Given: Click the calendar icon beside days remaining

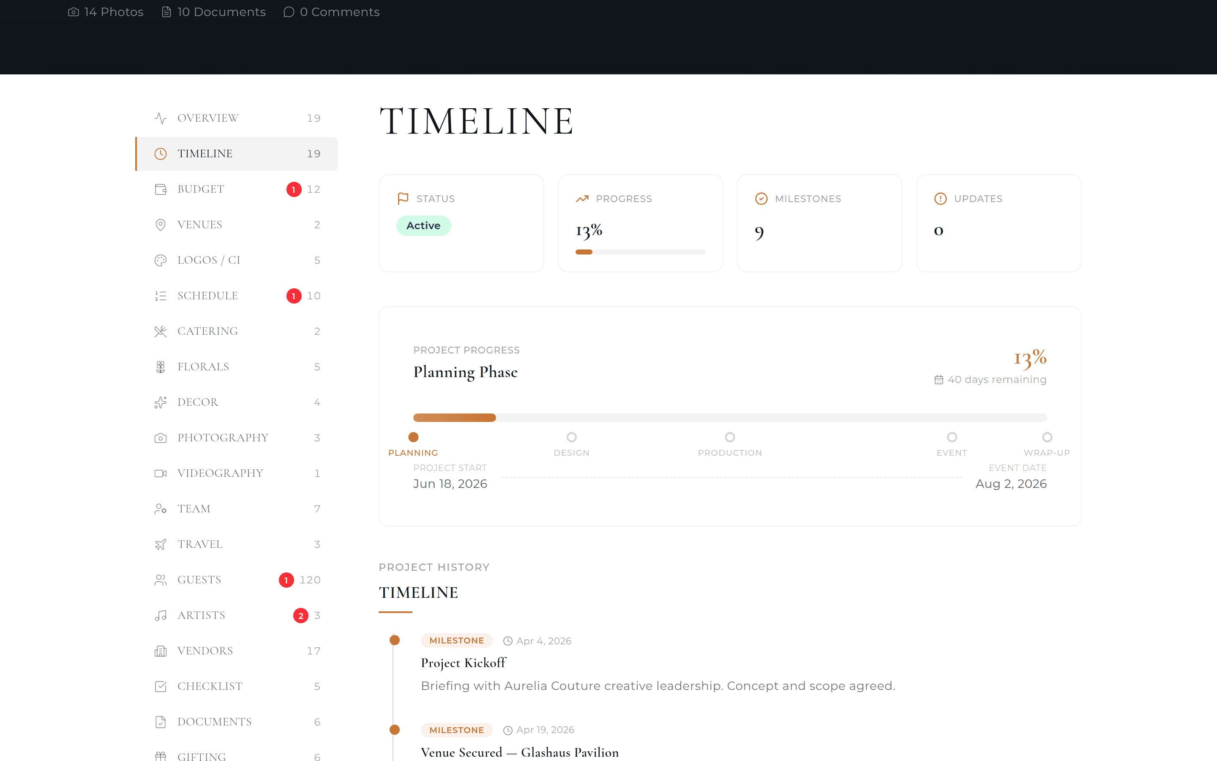Looking at the screenshot, I should pyautogui.click(x=939, y=380).
